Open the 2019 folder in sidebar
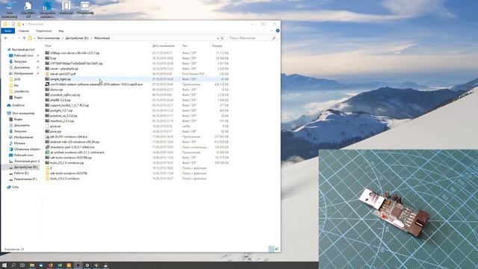 pyautogui.click(x=15, y=79)
